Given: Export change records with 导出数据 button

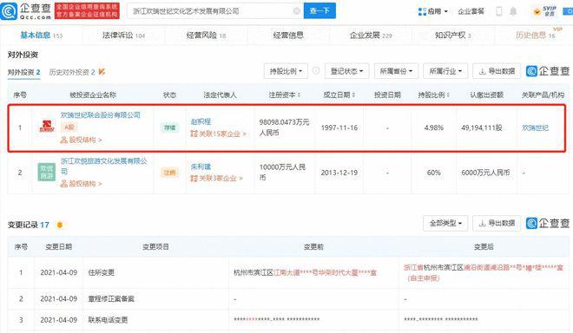Looking at the screenshot, I should coord(497,223).
